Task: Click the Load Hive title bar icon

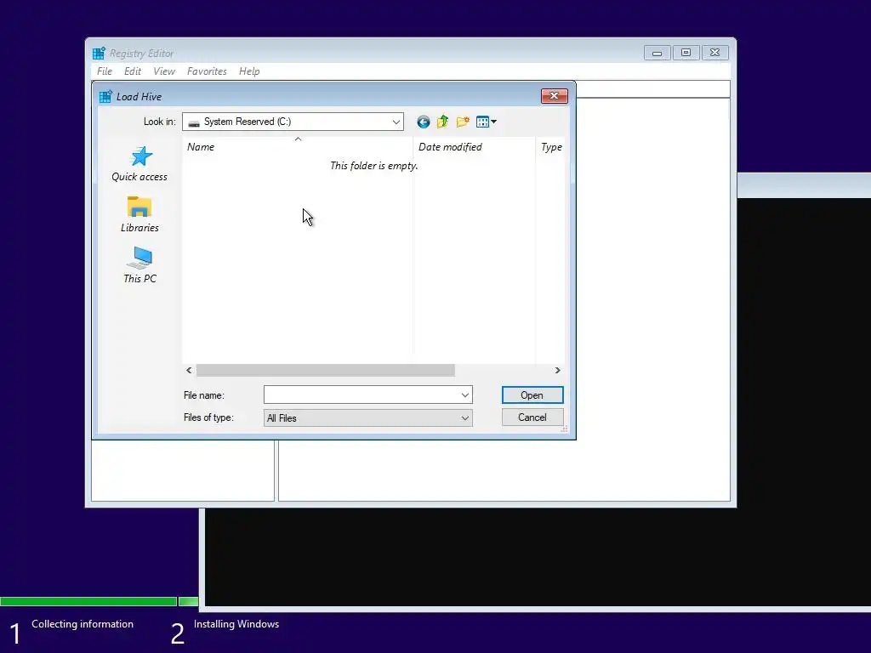Action: (105, 97)
